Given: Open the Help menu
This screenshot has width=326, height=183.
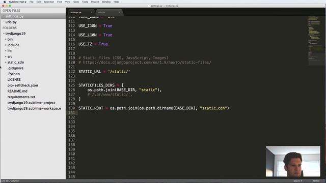Looking at the screenshot, I should click(x=116, y=2).
